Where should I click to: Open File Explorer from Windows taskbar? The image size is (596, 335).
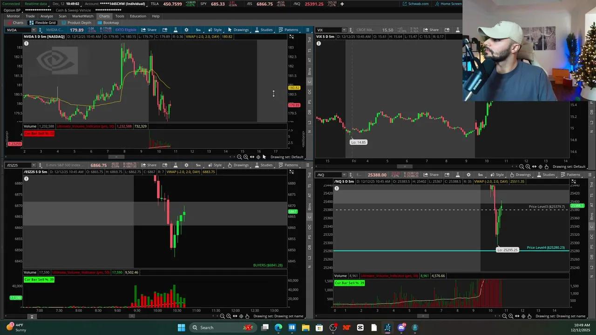click(305, 328)
